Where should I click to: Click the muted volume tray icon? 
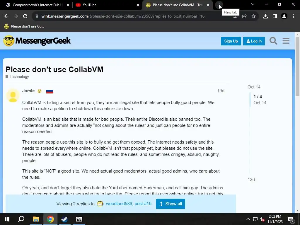262,219
